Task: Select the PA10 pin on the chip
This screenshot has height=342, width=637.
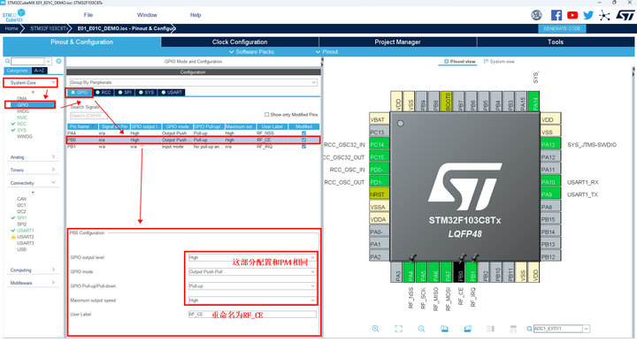Action: point(550,182)
